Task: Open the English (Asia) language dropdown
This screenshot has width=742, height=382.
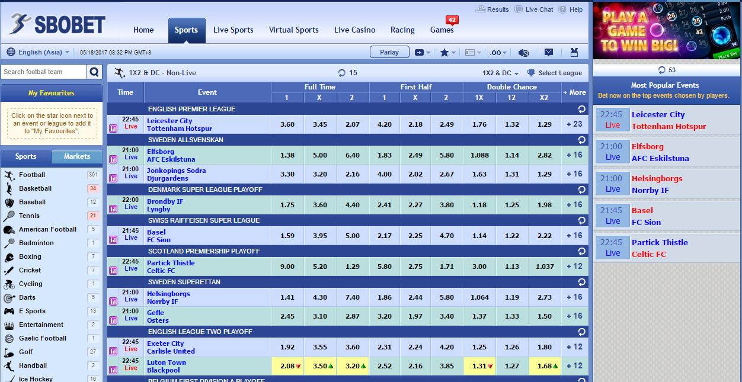Action: (x=39, y=52)
